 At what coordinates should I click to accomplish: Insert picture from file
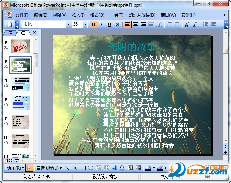tap(138, 168)
